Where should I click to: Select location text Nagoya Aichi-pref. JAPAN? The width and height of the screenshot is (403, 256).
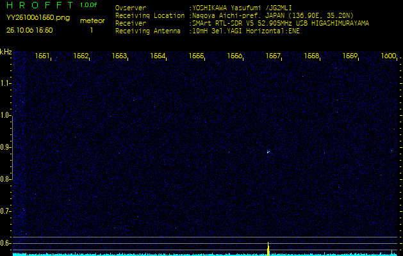click(239, 15)
